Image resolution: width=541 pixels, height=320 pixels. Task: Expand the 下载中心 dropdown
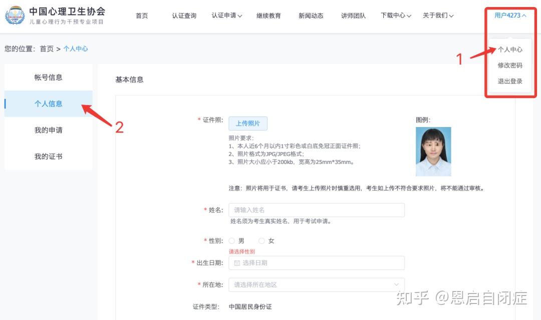pos(395,15)
